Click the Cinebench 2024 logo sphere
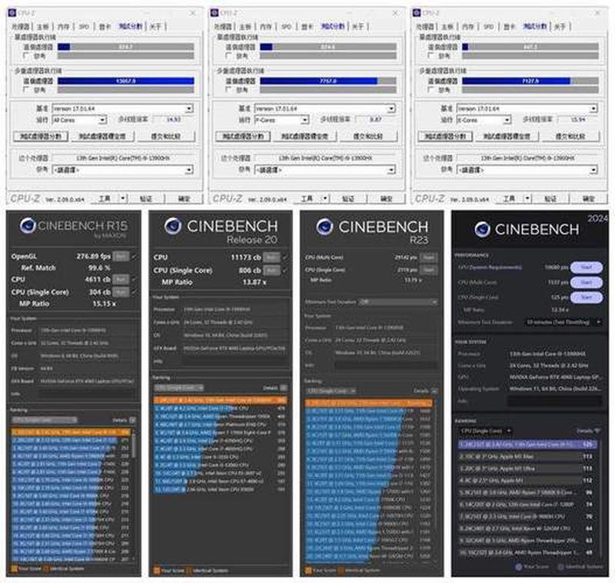Screen dimensions: 615x583 point(483,229)
